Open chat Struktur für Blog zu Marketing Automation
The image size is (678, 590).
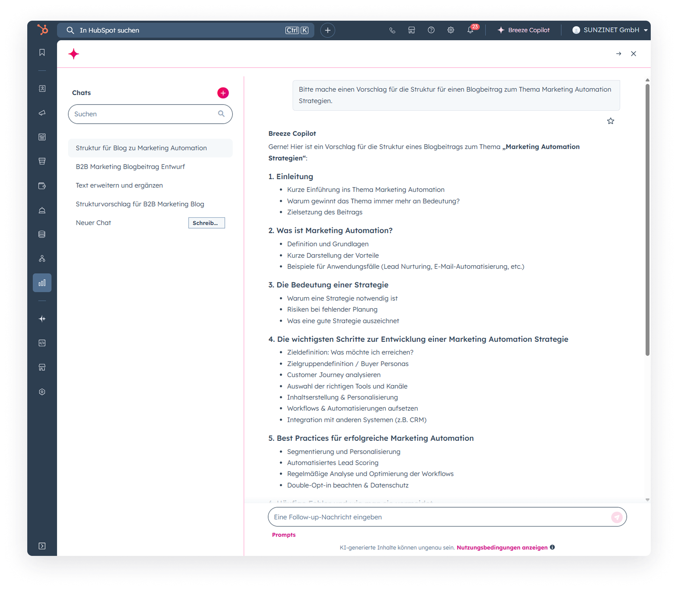click(150, 148)
